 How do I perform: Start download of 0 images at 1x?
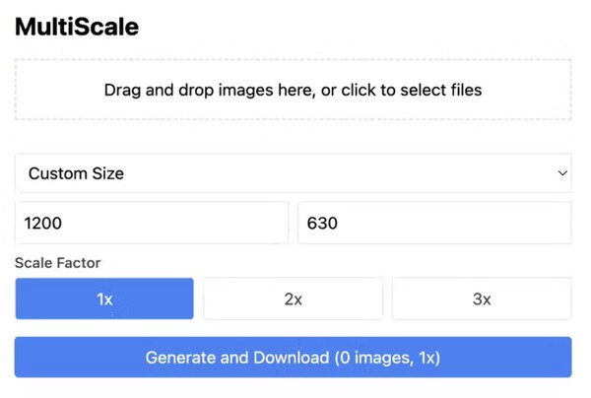[293, 358]
